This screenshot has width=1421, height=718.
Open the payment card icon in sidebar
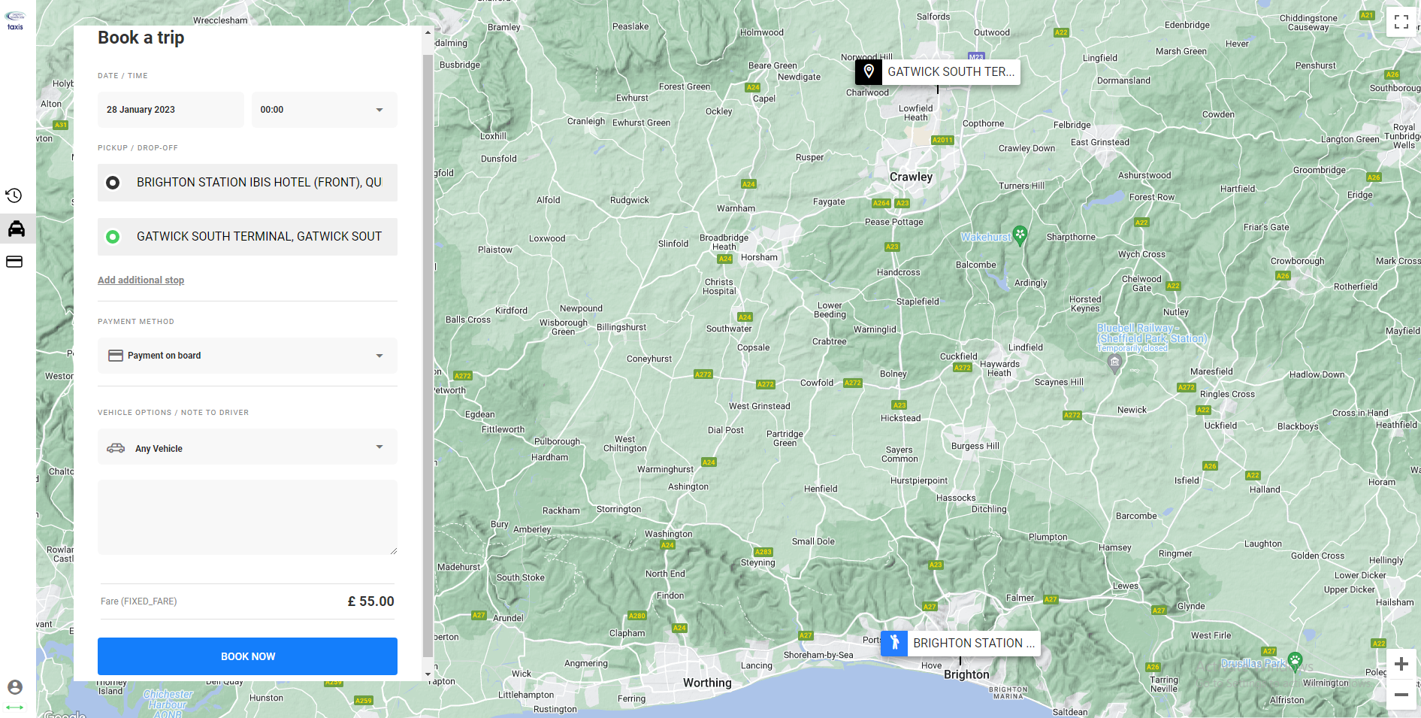coord(14,262)
